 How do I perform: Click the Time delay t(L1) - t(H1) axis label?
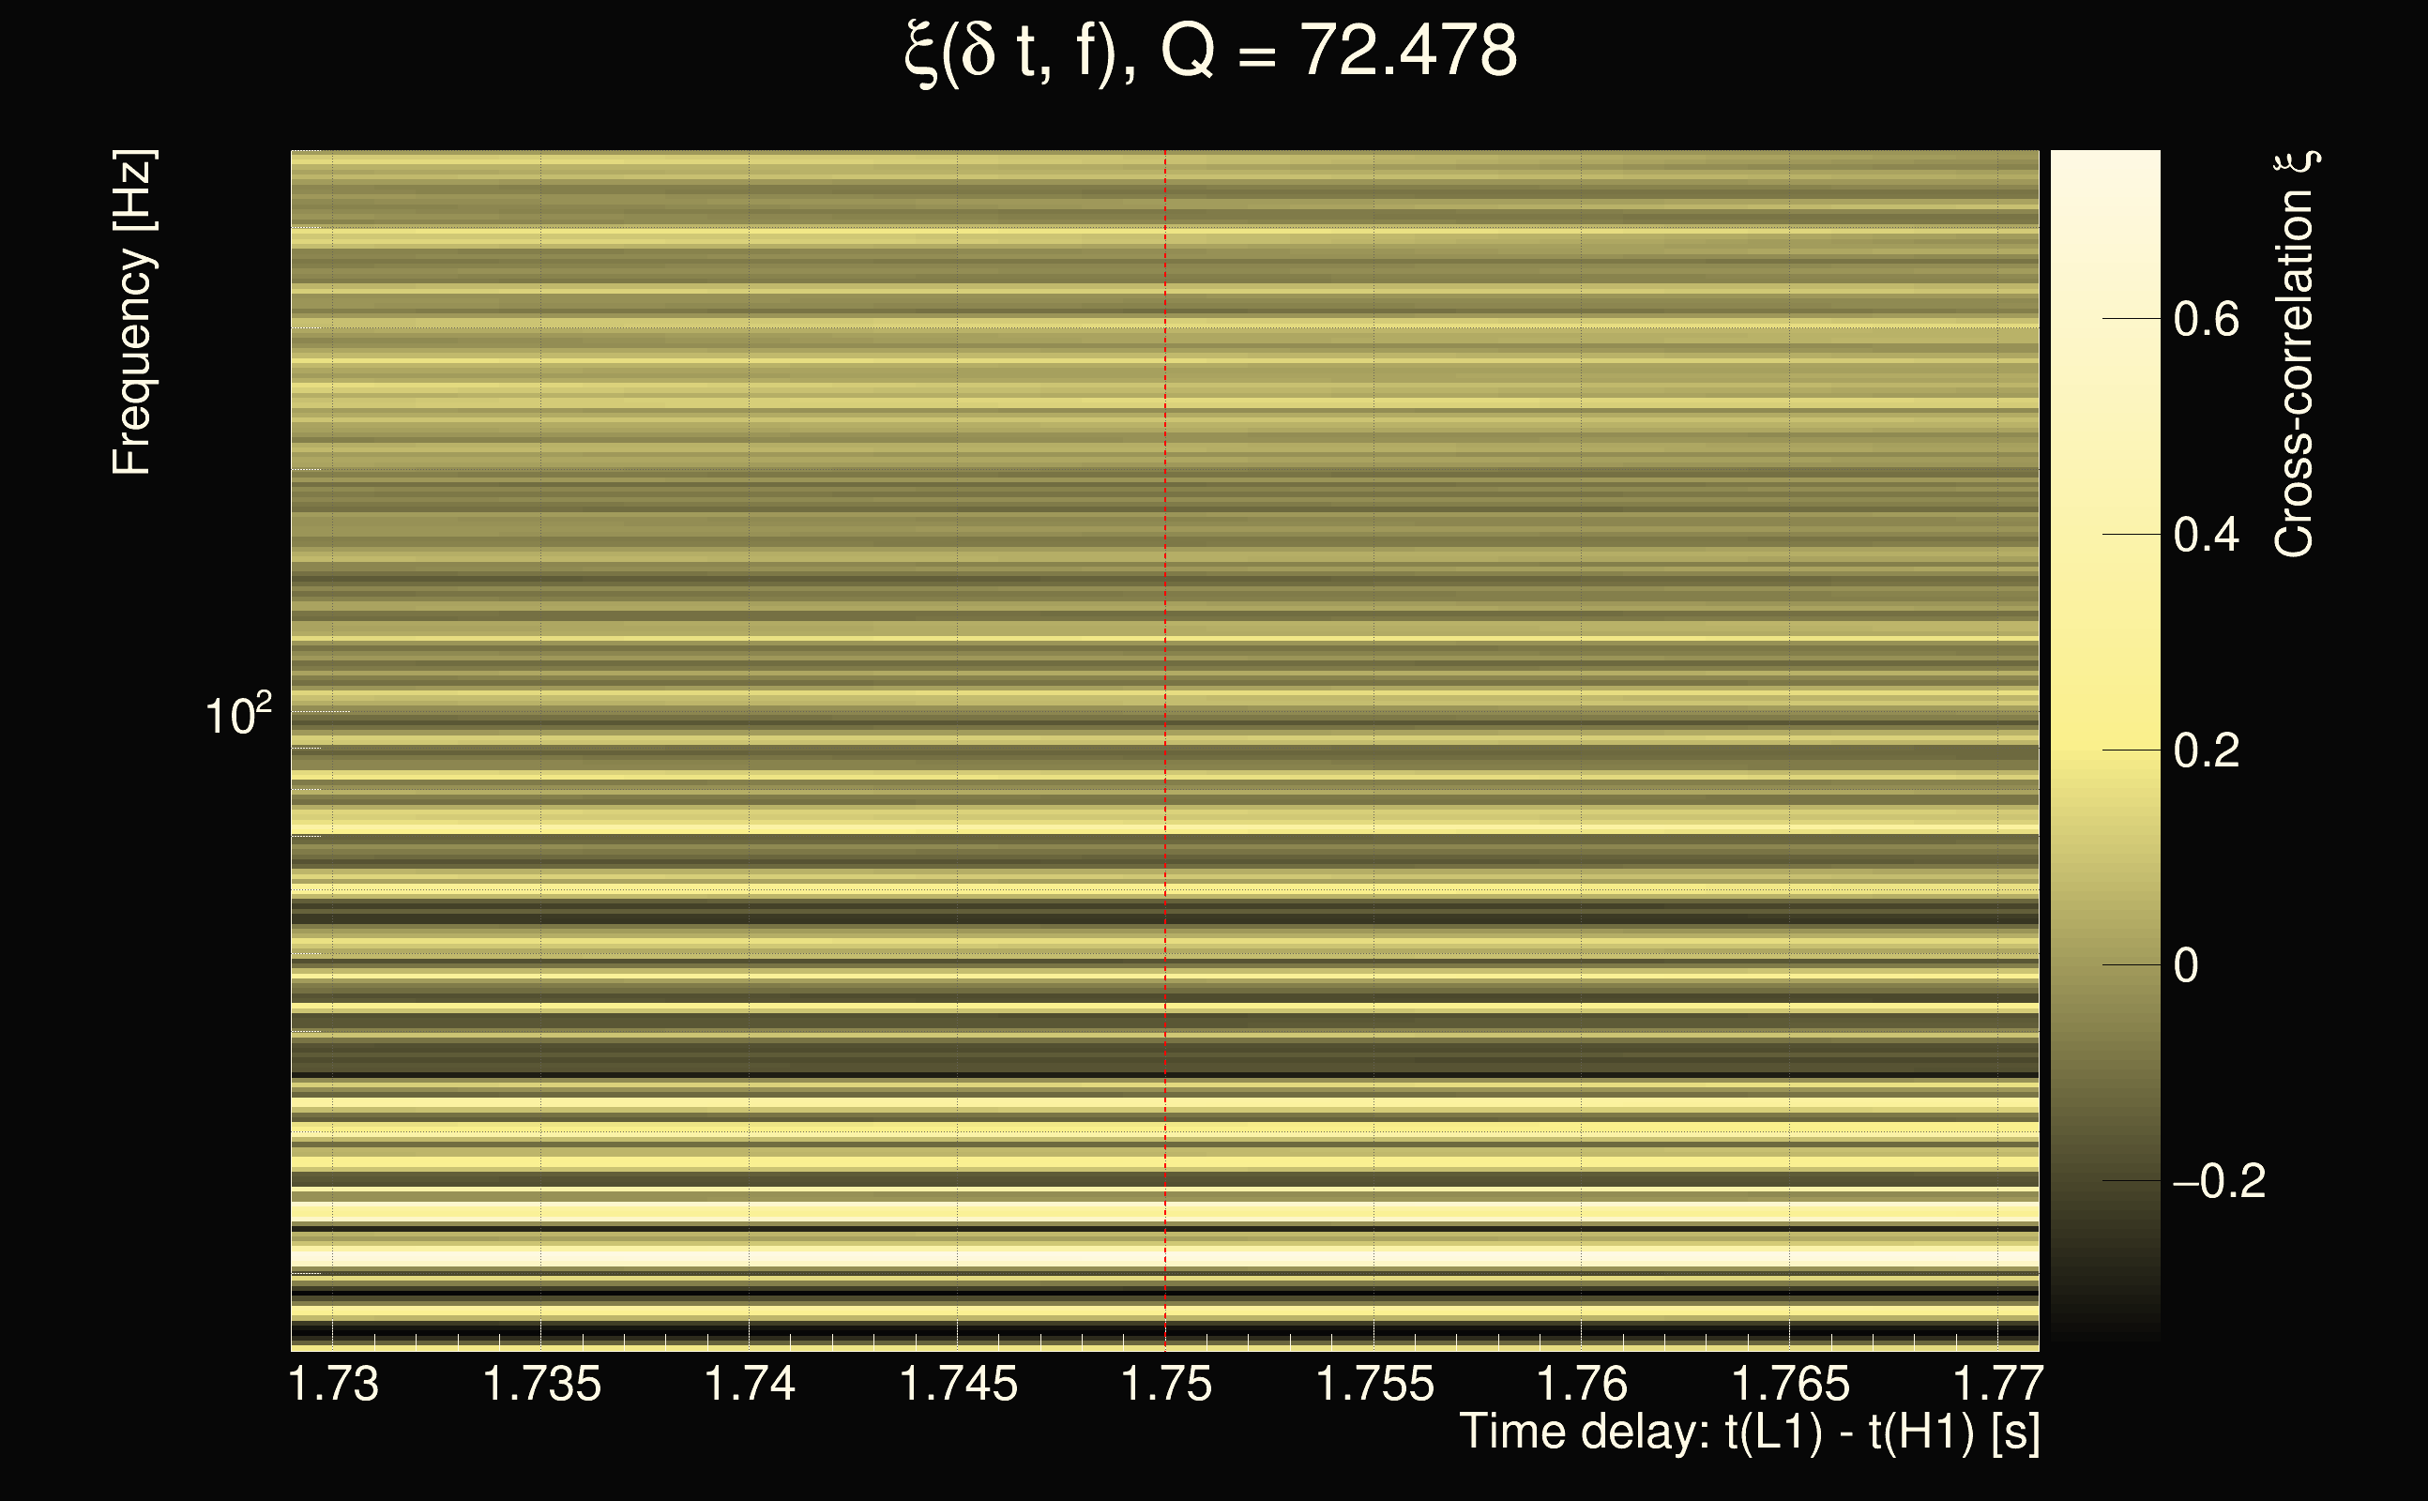tap(1749, 1433)
